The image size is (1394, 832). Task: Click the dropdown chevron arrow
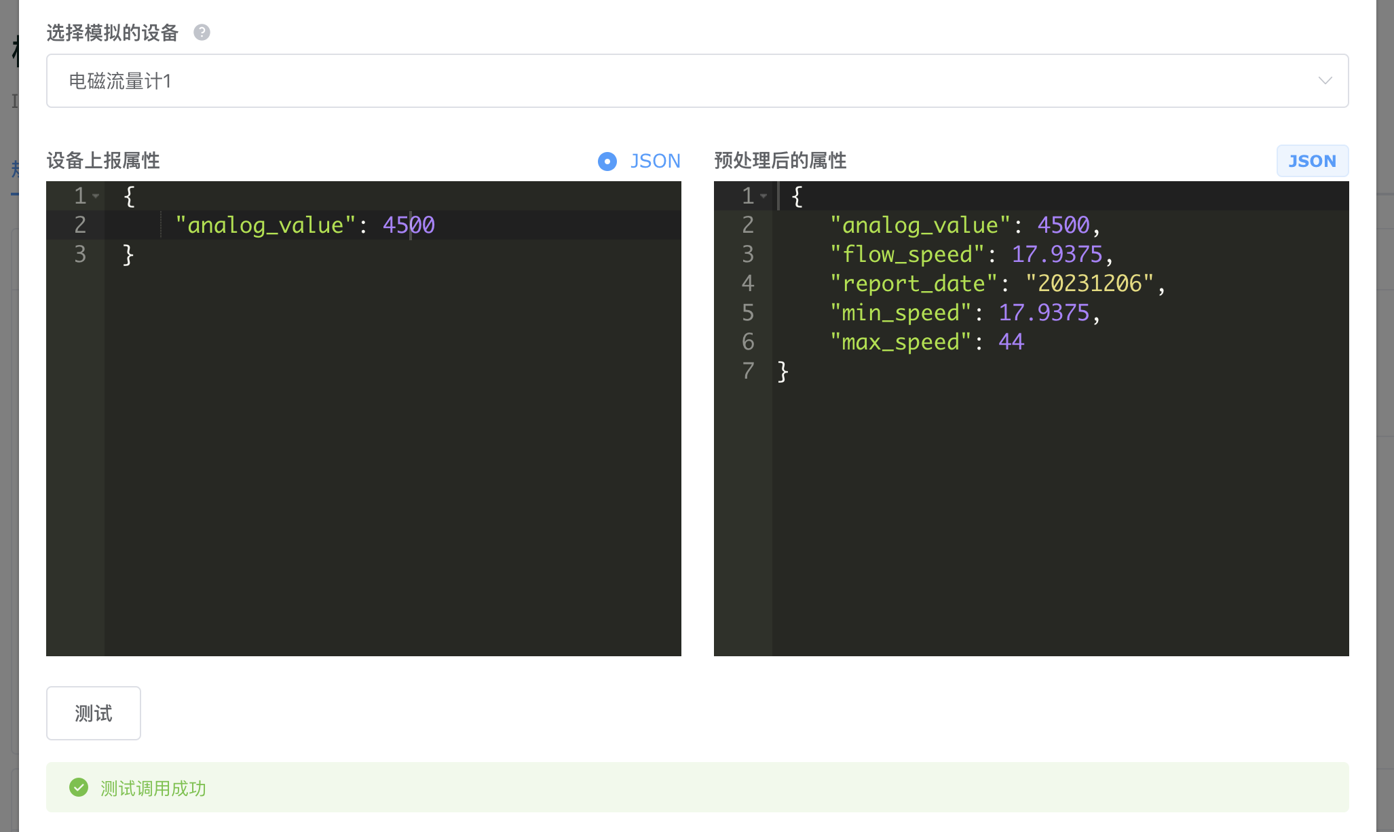click(1324, 81)
